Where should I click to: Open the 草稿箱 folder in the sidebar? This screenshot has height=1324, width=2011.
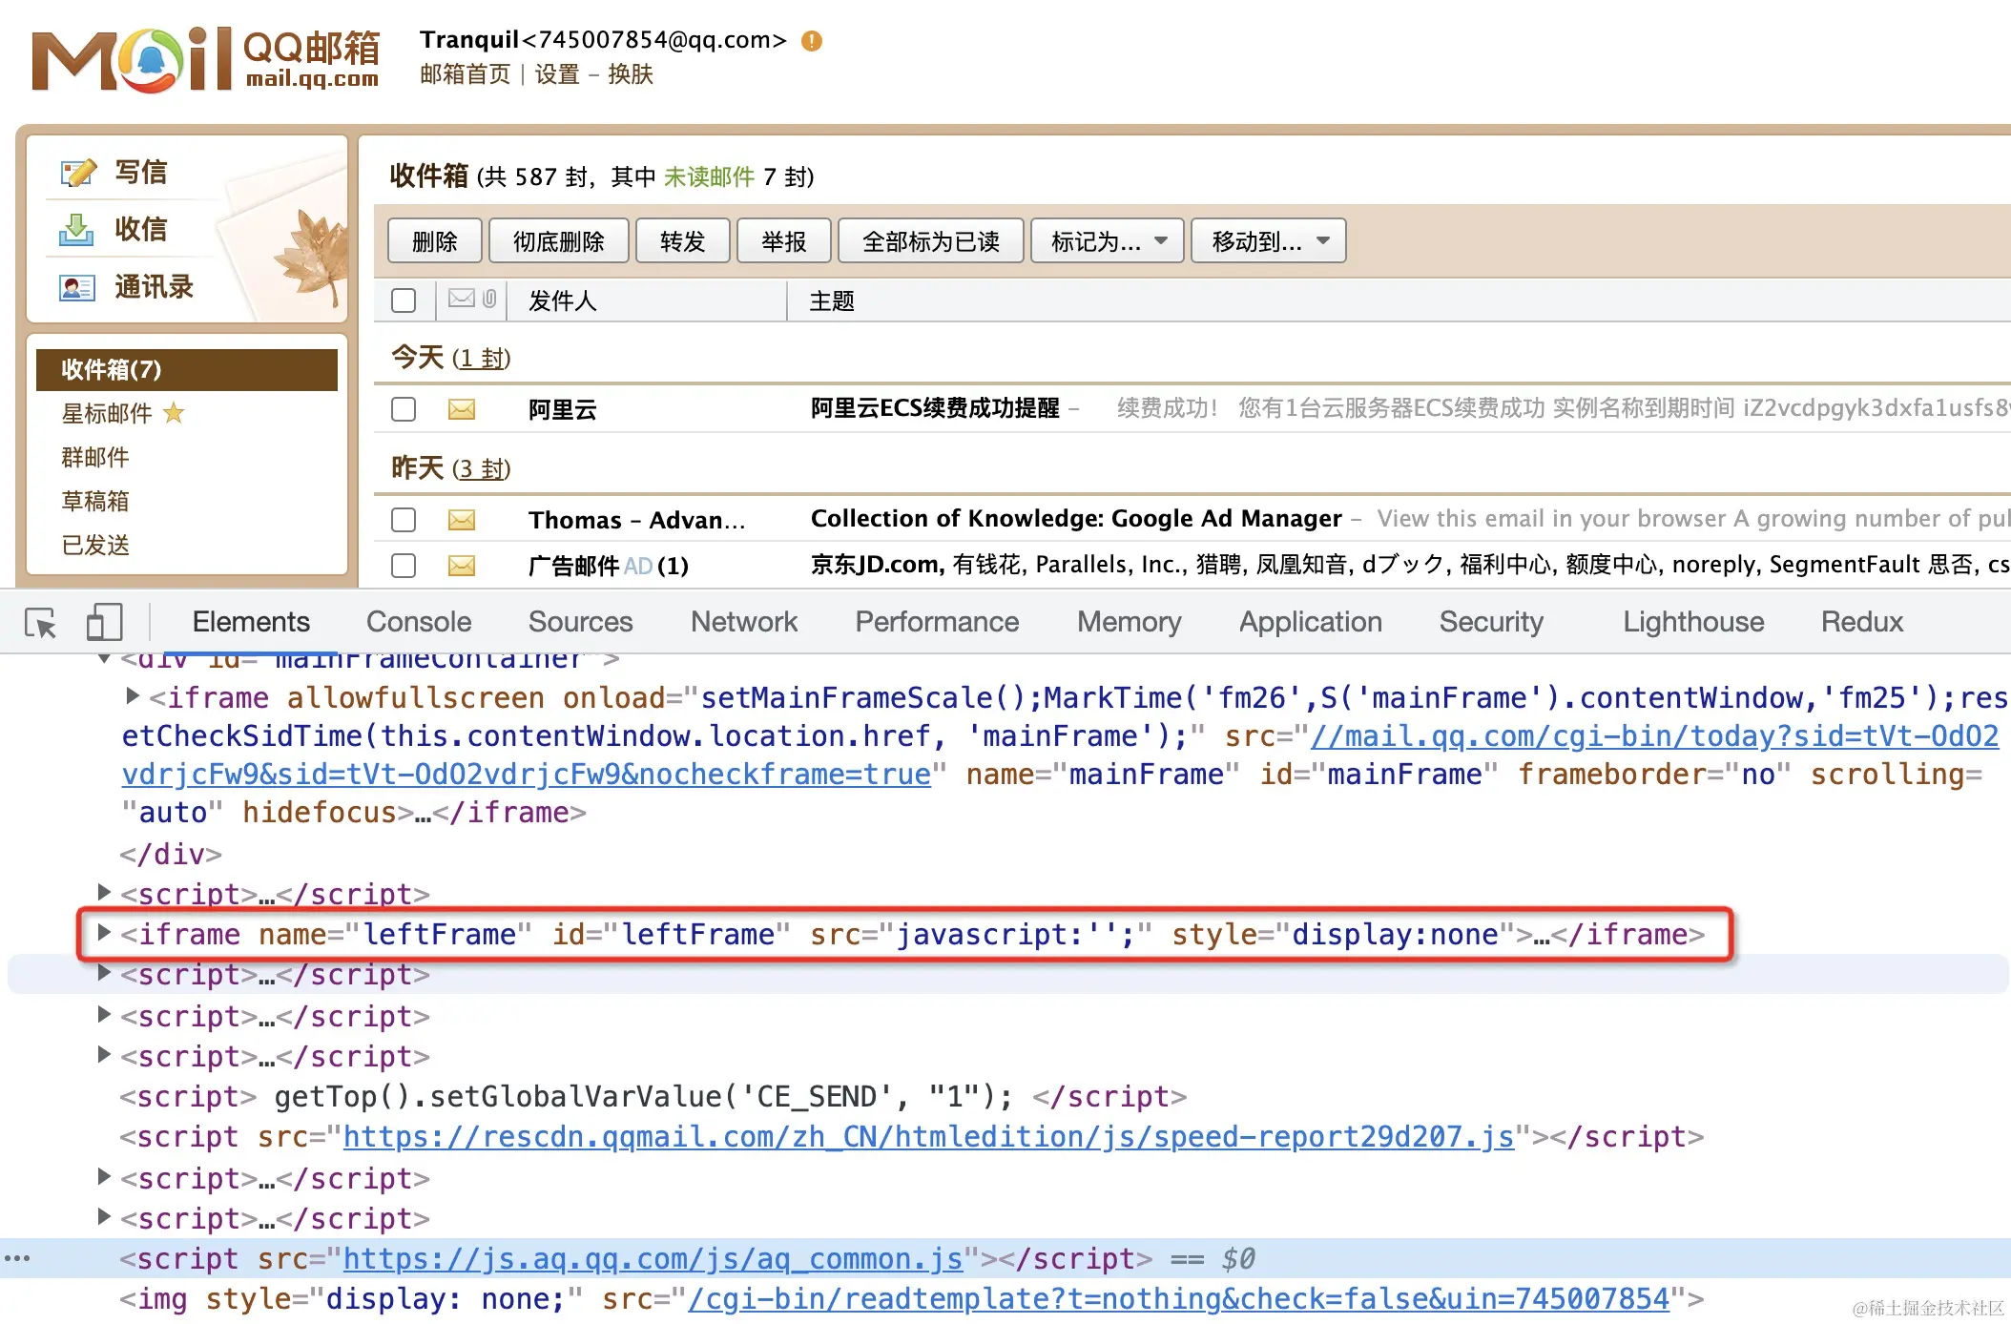95,501
